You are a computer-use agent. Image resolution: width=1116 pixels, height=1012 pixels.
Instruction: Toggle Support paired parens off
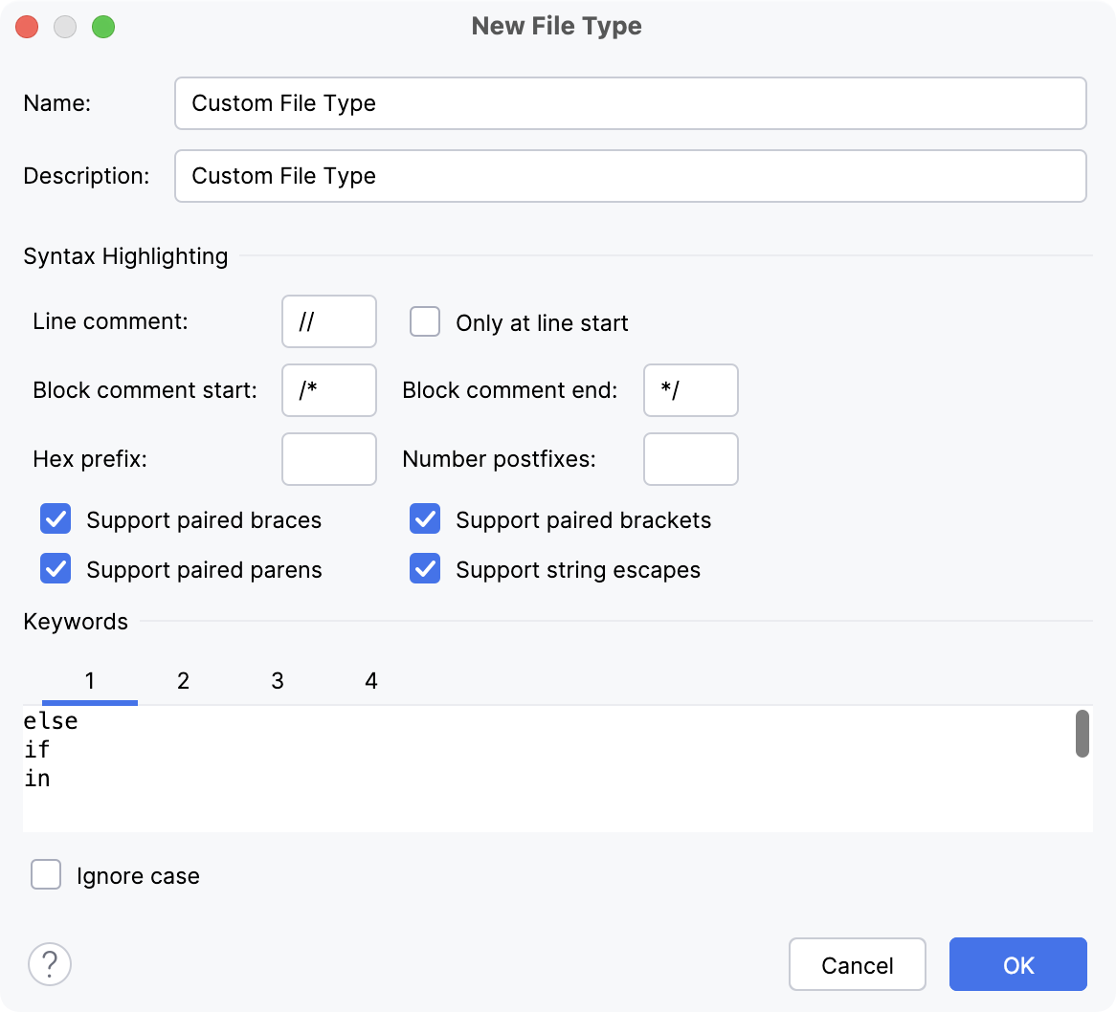pyautogui.click(x=56, y=569)
